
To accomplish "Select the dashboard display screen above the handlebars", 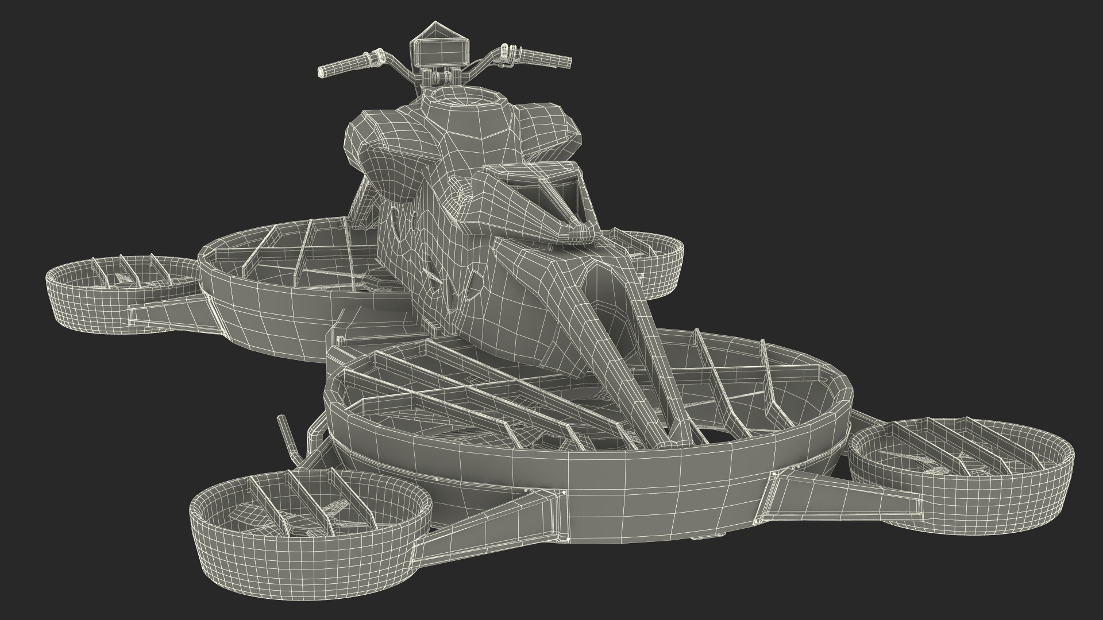I will 441,52.
